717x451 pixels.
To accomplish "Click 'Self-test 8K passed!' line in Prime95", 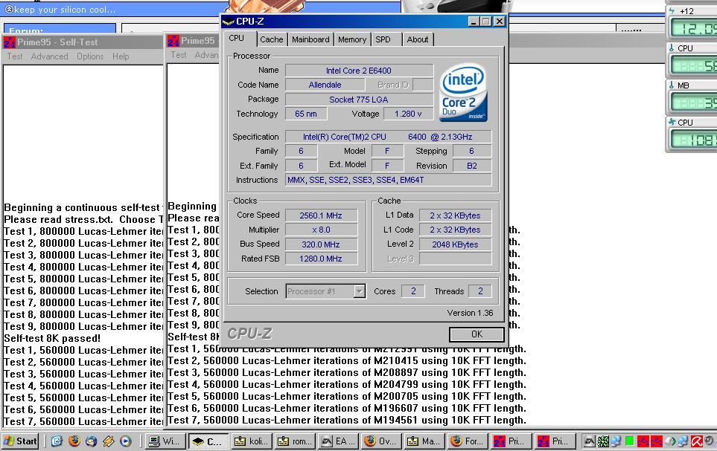I will pyautogui.click(x=52, y=338).
